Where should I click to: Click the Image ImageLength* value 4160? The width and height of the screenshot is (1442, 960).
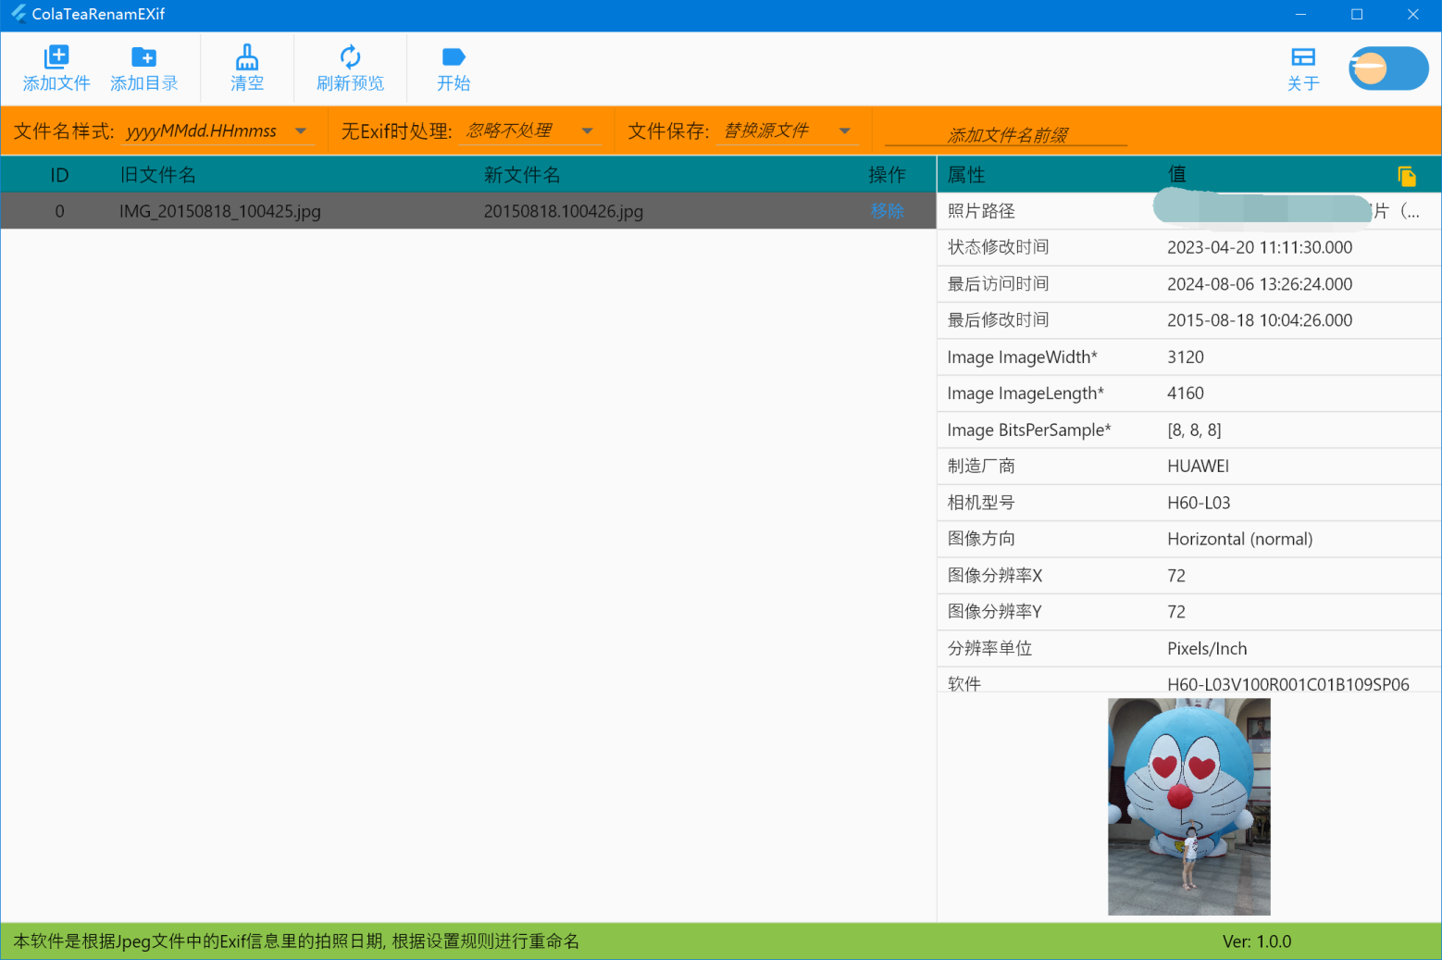pos(1186,393)
